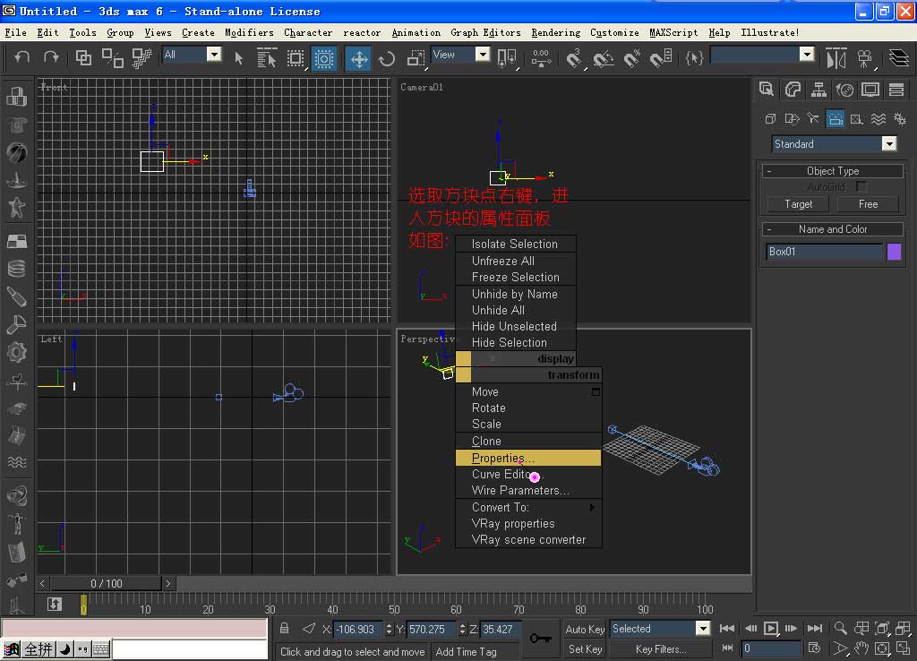Toggle Window/Crossing selection mode
Screen dimensions: 917x661
pos(323,58)
